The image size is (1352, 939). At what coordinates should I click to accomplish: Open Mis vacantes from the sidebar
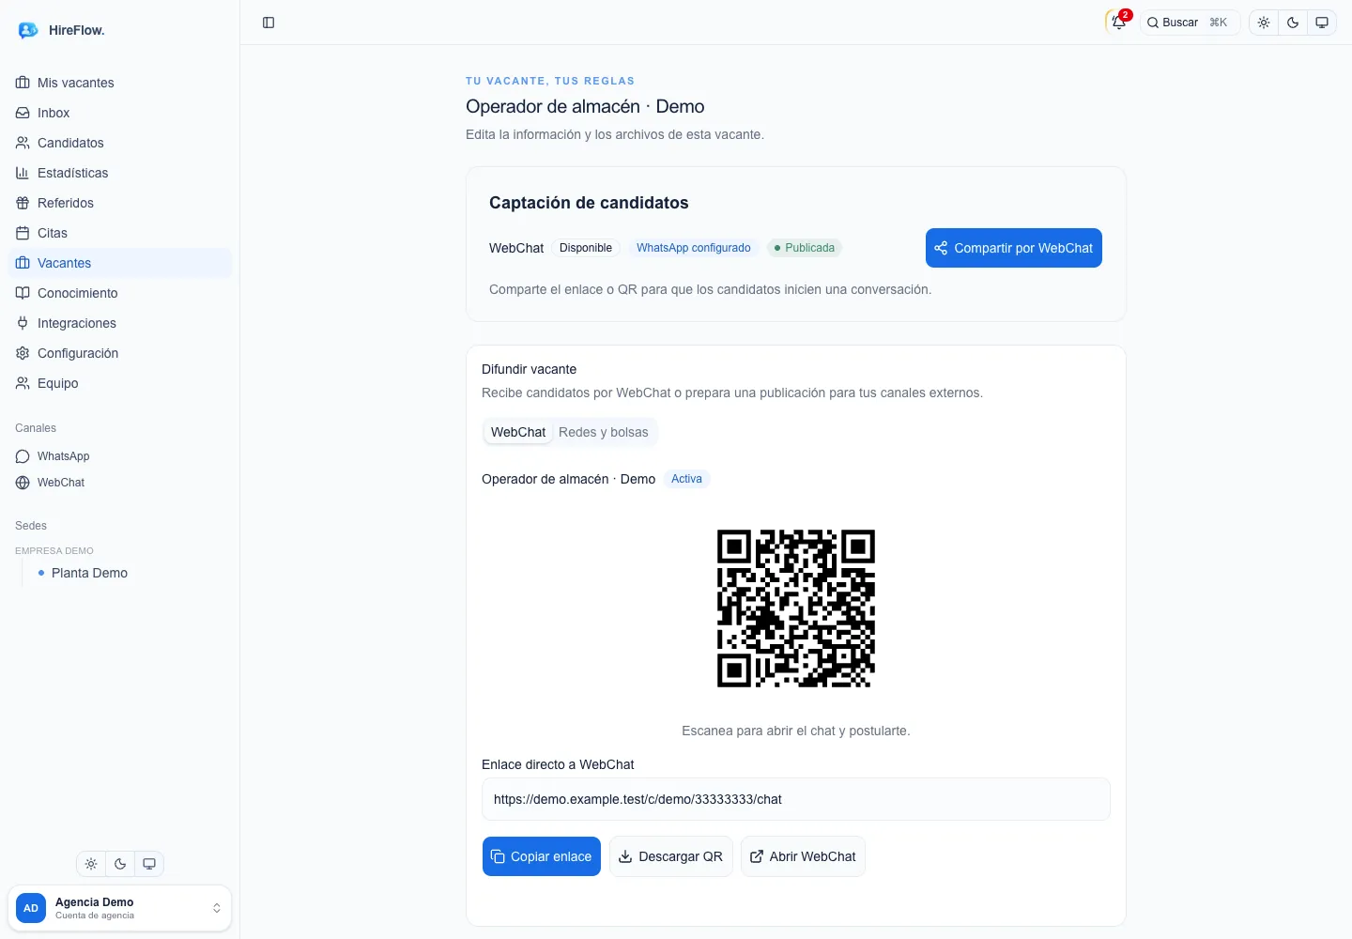(x=119, y=83)
